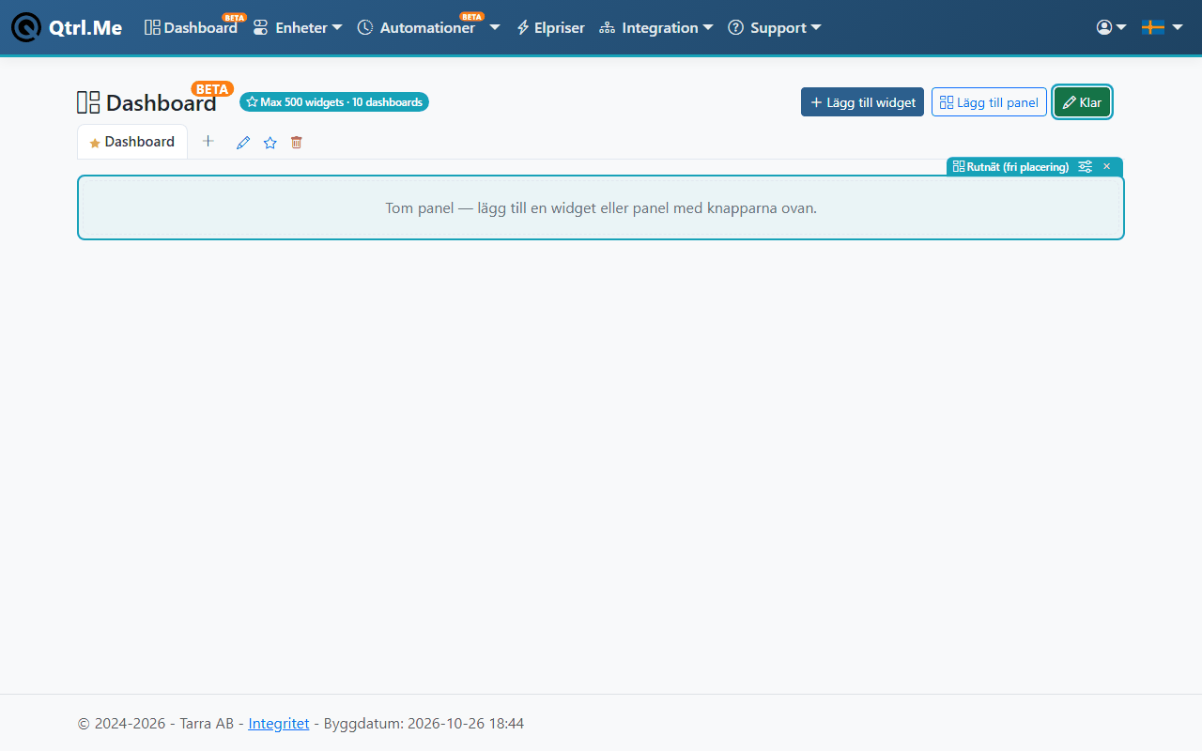The width and height of the screenshot is (1202, 751).
Task: Click the Lägg till panel button
Action: [x=989, y=102]
